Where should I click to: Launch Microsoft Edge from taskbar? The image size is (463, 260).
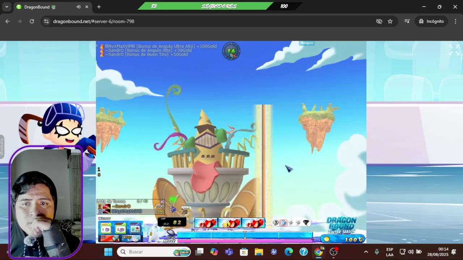(289, 252)
